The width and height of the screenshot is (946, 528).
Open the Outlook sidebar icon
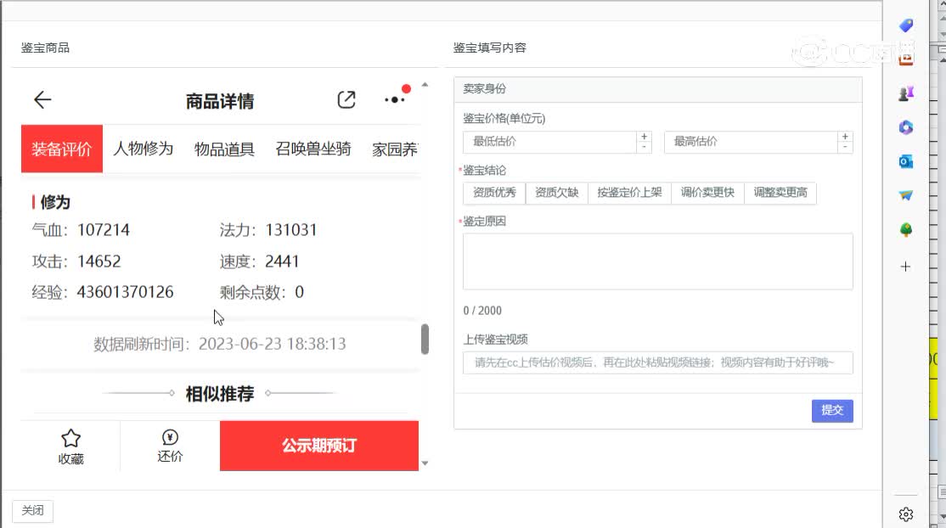905,162
